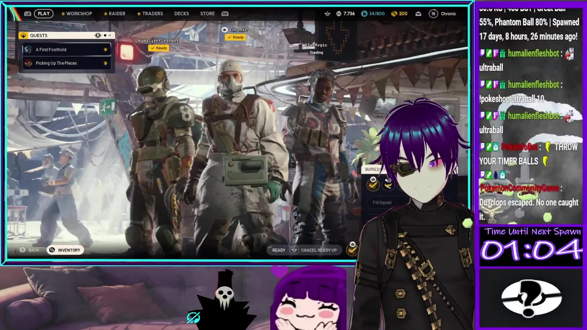Click the 7,736 coin currency icon
This screenshot has height=330, width=587.
(x=339, y=14)
